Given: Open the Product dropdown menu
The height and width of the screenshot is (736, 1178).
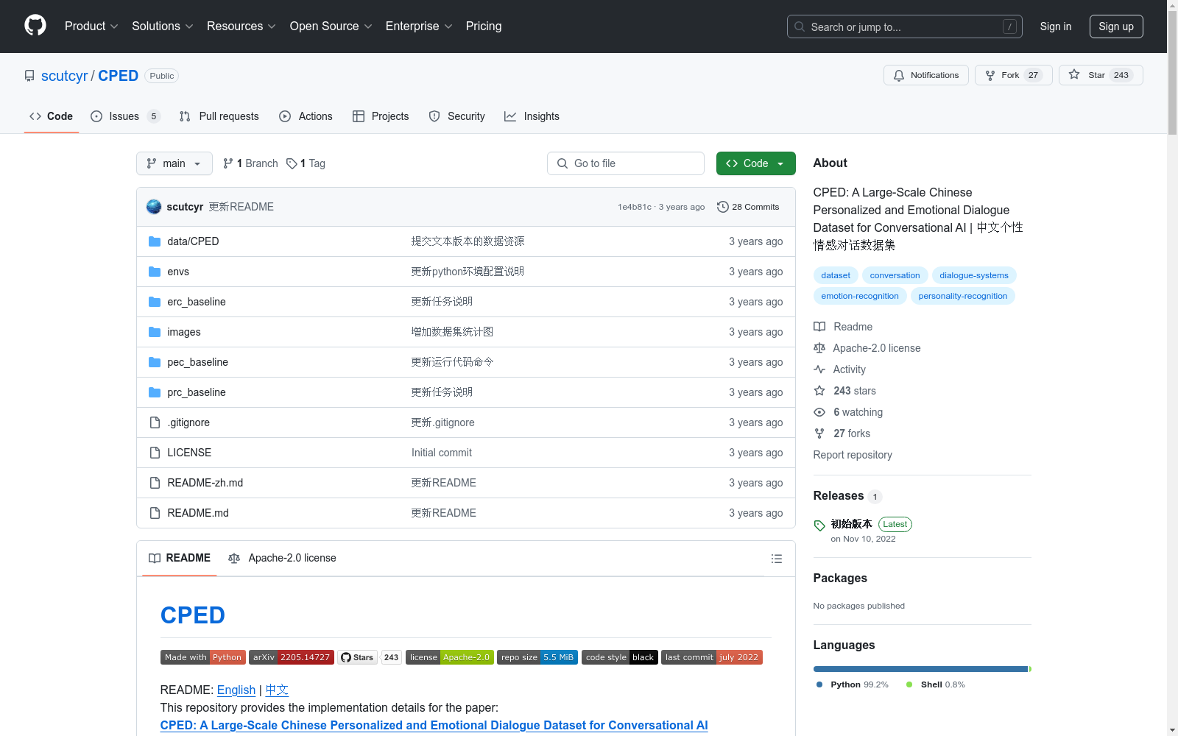Looking at the screenshot, I should click(91, 26).
